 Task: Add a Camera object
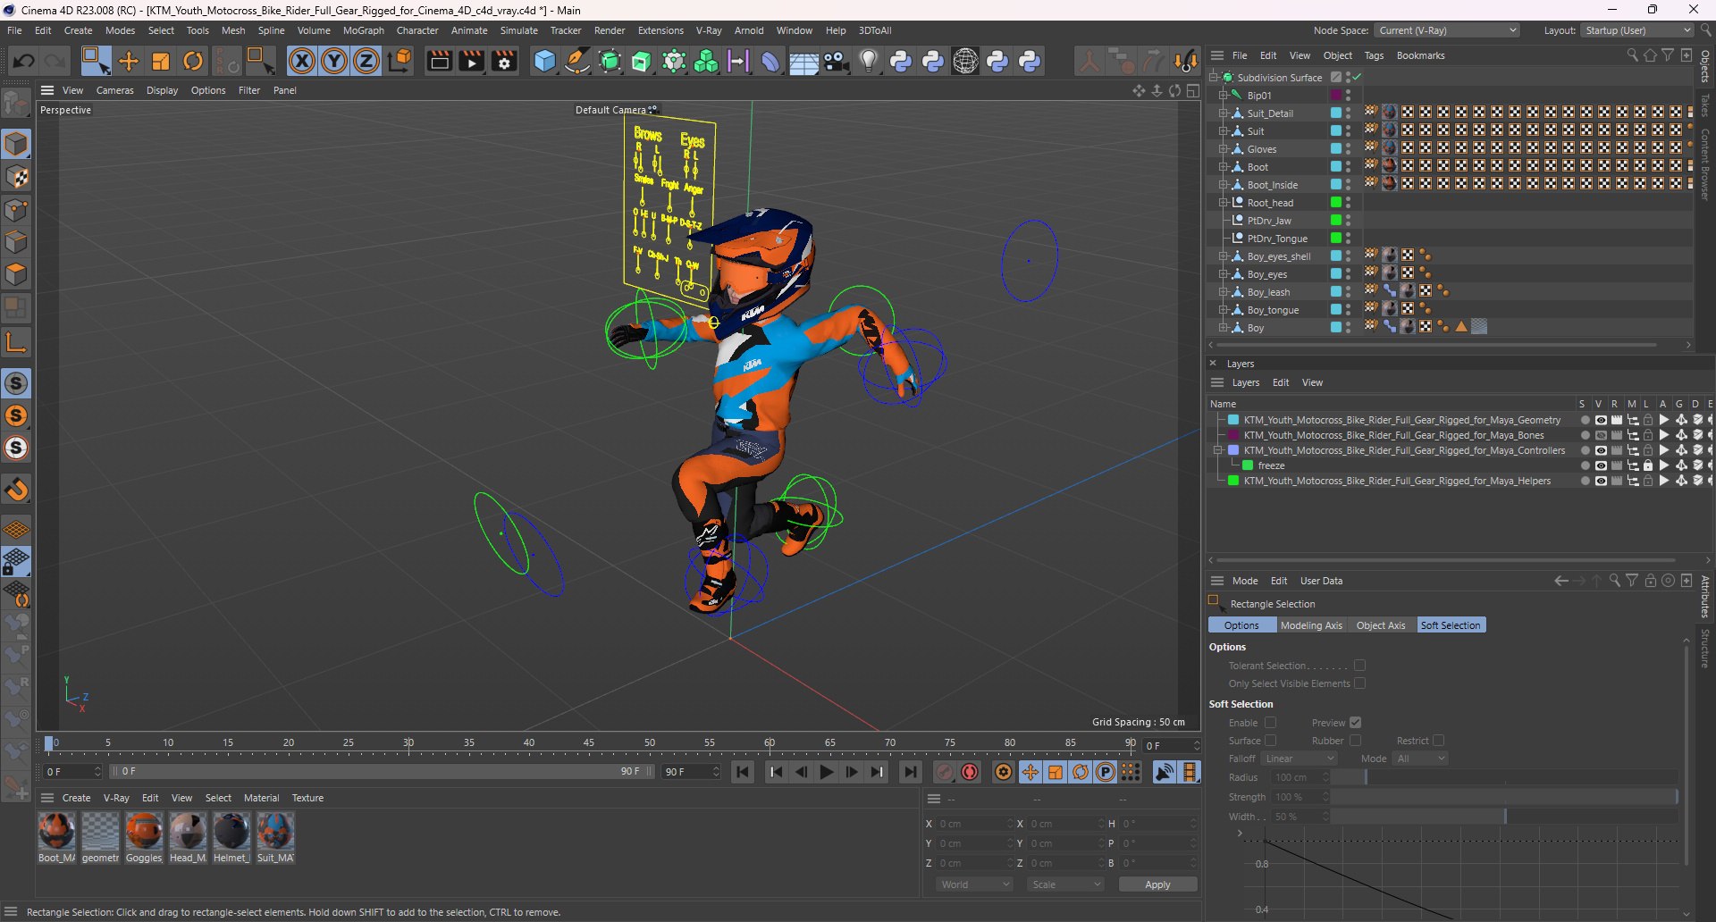coord(837,61)
